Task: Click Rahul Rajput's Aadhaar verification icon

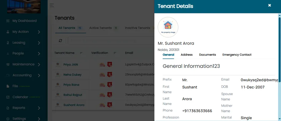Action: click(102, 95)
